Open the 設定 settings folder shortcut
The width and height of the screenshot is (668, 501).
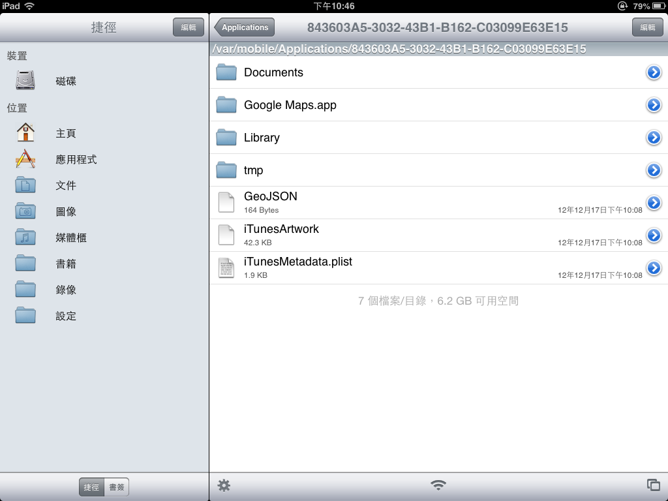coord(26,316)
